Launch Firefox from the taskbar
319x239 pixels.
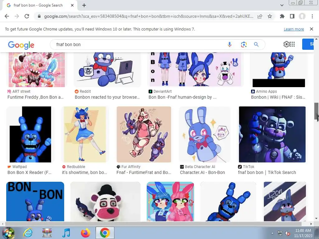pyautogui.click(x=86, y=233)
